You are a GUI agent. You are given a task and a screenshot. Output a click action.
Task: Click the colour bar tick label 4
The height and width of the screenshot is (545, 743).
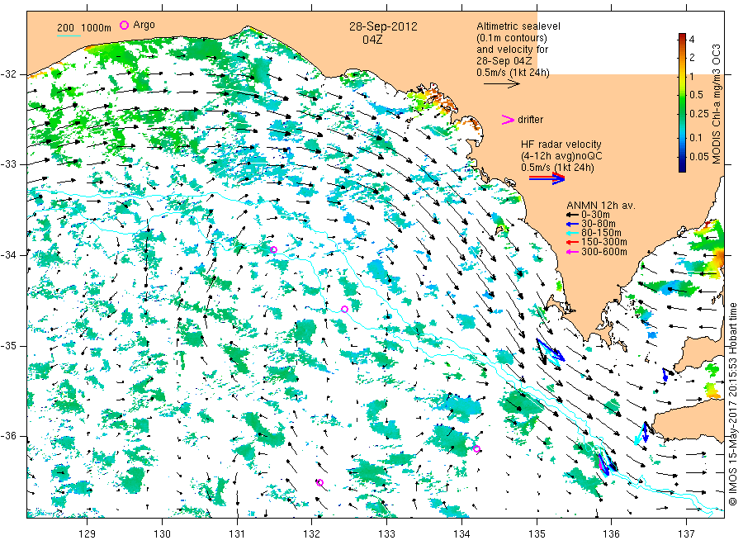pos(691,40)
